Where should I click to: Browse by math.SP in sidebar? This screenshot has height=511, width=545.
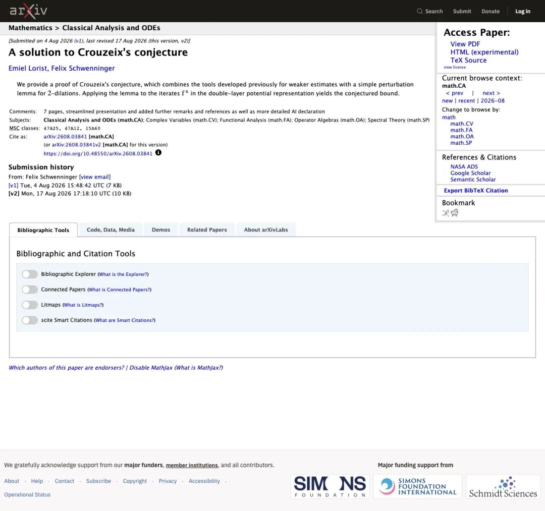pos(461,143)
